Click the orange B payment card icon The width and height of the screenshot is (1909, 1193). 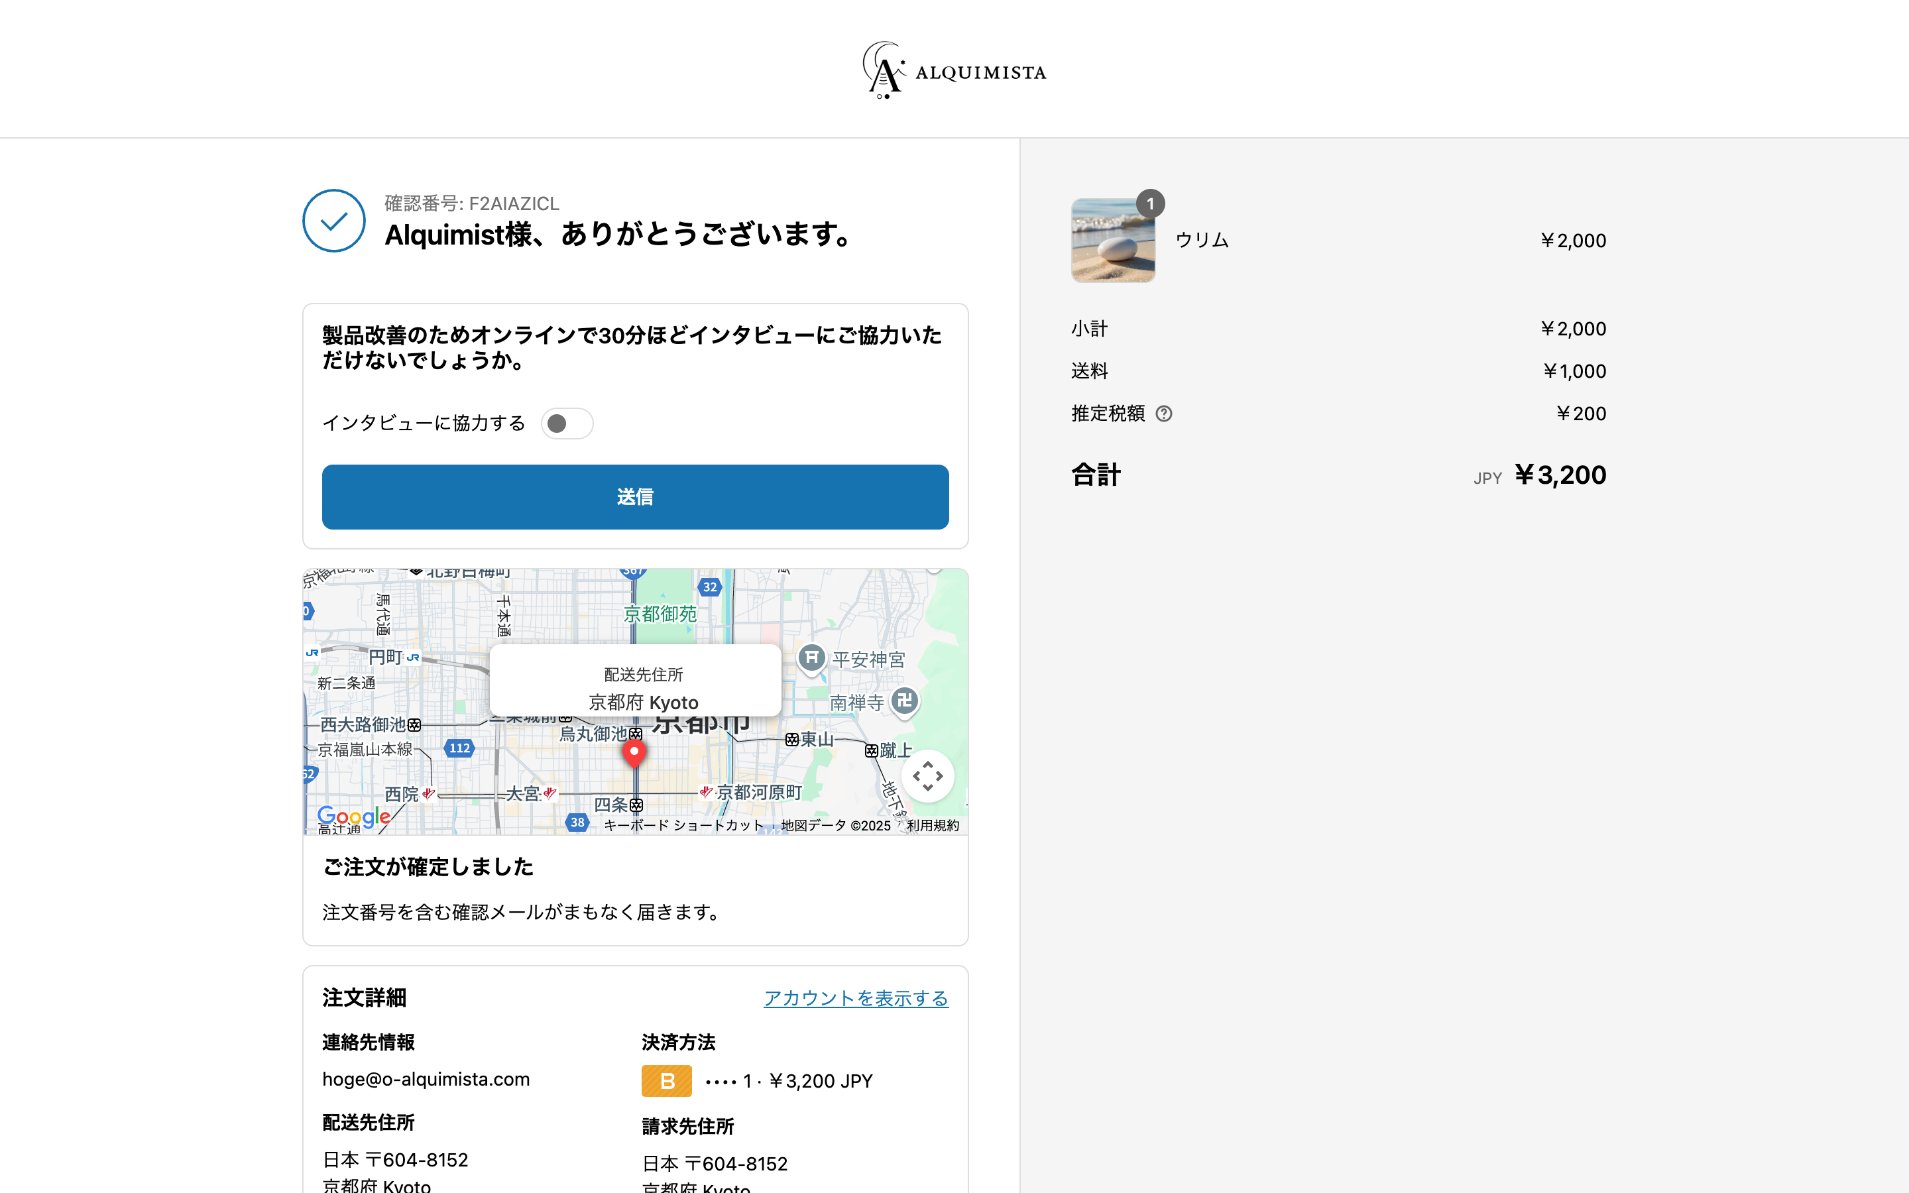pyautogui.click(x=667, y=1081)
